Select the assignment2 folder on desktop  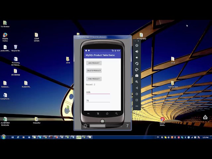point(141,36)
